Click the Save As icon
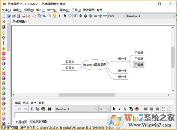This screenshot has width=177, height=130. (x=18, y=16)
